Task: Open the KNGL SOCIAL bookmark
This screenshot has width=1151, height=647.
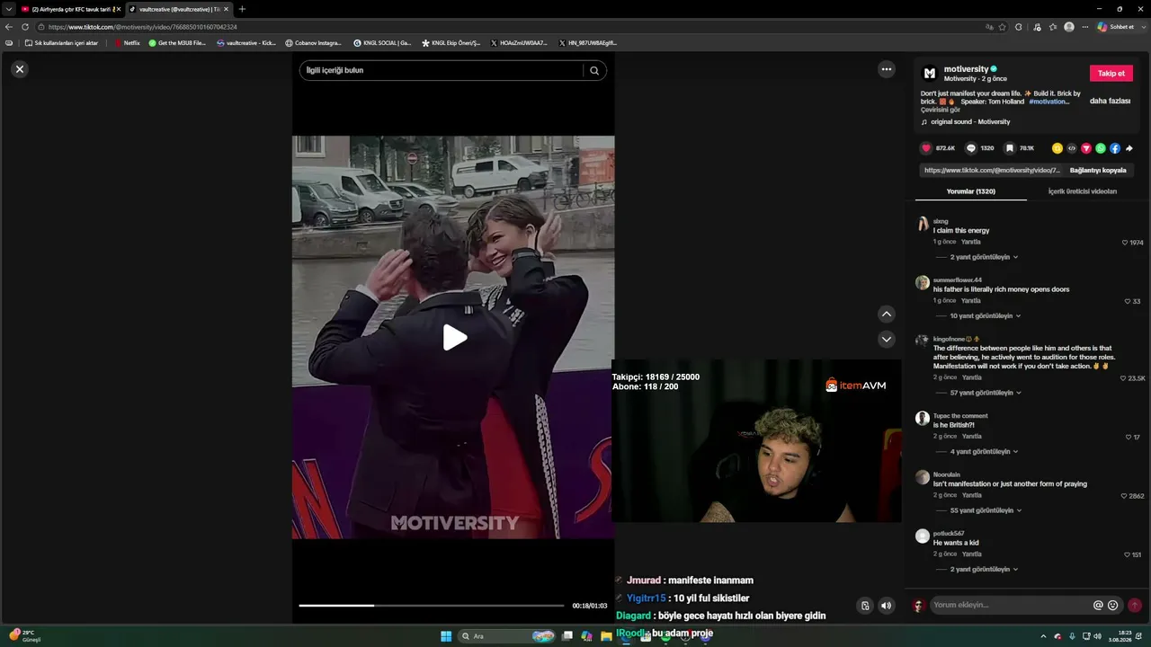Action: point(382,43)
